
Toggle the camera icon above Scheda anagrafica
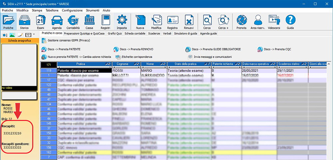point(5,35)
